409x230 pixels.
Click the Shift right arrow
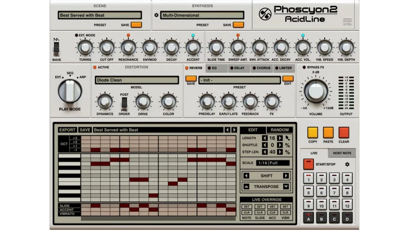pos(286,175)
